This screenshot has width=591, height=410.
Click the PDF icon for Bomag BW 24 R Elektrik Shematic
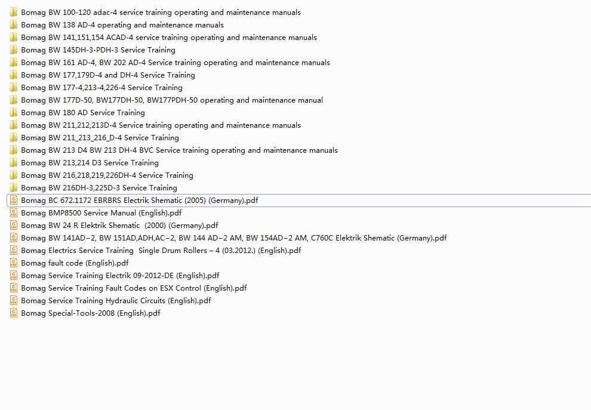tap(14, 226)
